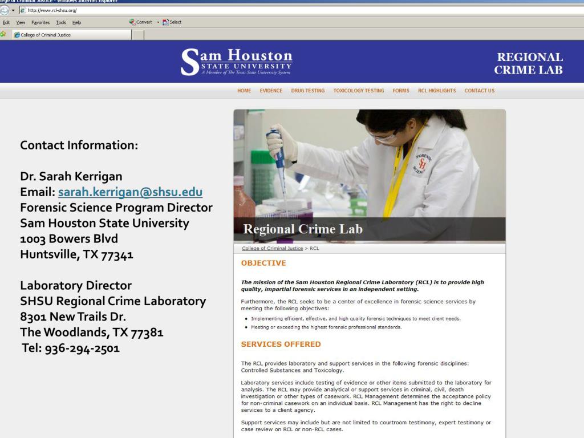Click the Sam Houston State University logo
Viewport: 584px width, 438px height.
coord(236,62)
